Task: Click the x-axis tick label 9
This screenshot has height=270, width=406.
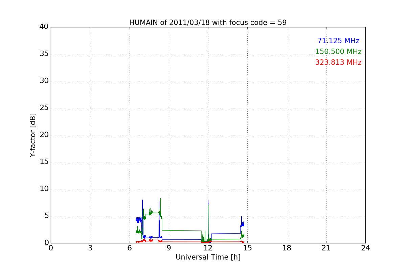Action: click(x=168, y=248)
